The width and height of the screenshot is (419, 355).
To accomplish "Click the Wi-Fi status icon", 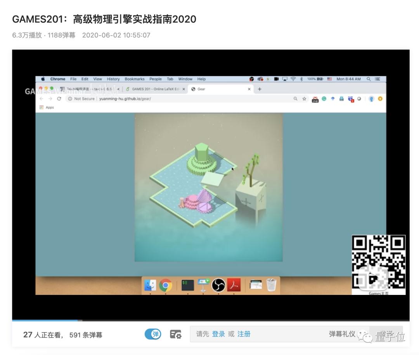I will tap(293, 79).
